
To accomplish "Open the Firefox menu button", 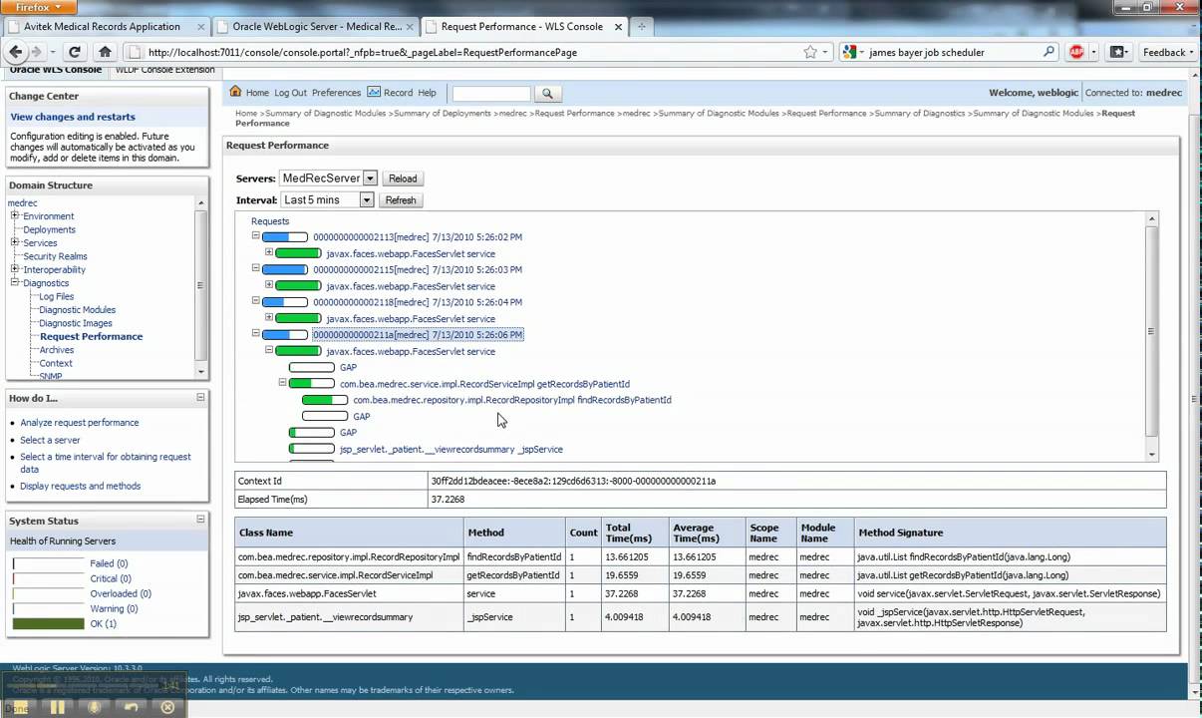I will (38, 7).
